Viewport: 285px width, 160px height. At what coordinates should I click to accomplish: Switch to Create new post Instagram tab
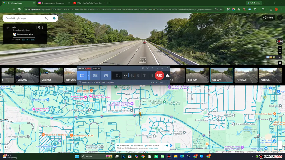[54, 3]
